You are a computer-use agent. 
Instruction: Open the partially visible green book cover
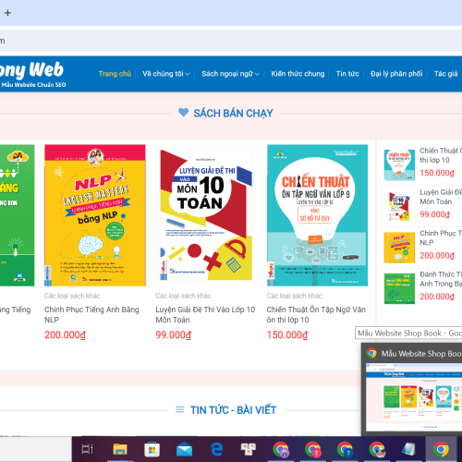18,215
